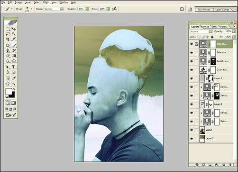Select the Path Selection tool
The width and height of the screenshot is (238, 172).
[x=8, y=67]
